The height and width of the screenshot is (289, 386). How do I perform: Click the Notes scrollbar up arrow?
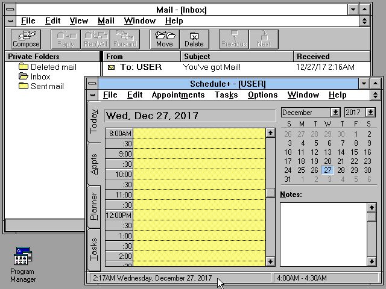[x=372, y=207]
